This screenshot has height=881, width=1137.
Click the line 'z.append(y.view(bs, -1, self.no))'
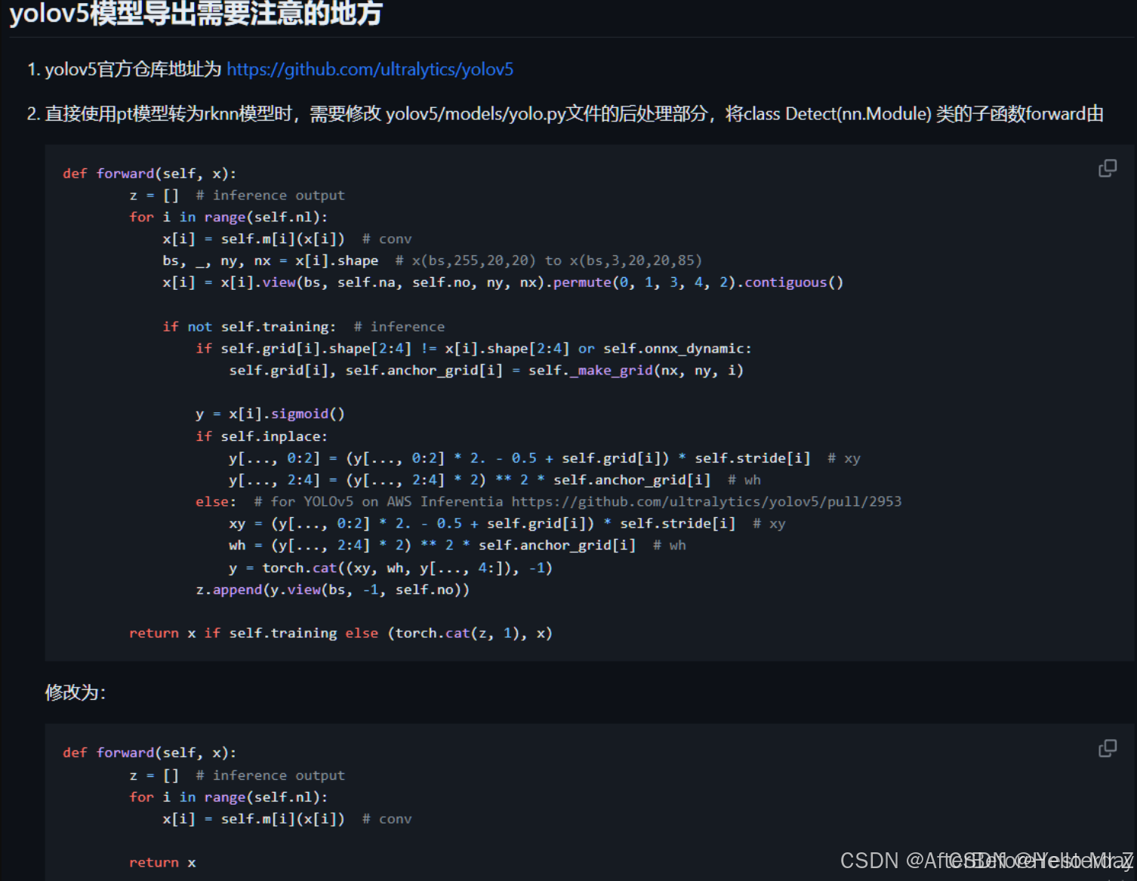click(x=332, y=590)
